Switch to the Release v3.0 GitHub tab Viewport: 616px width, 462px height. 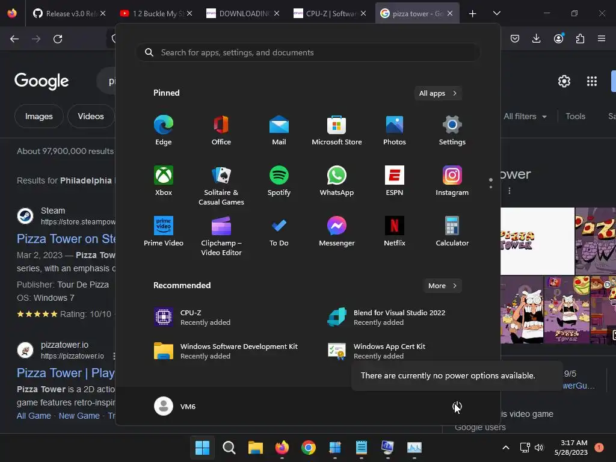(x=69, y=13)
